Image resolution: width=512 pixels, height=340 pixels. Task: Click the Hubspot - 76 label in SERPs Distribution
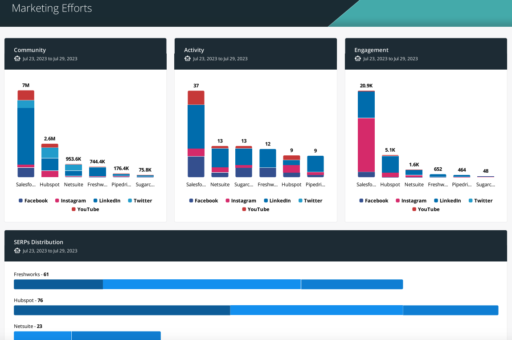pyautogui.click(x=29, y=300)
